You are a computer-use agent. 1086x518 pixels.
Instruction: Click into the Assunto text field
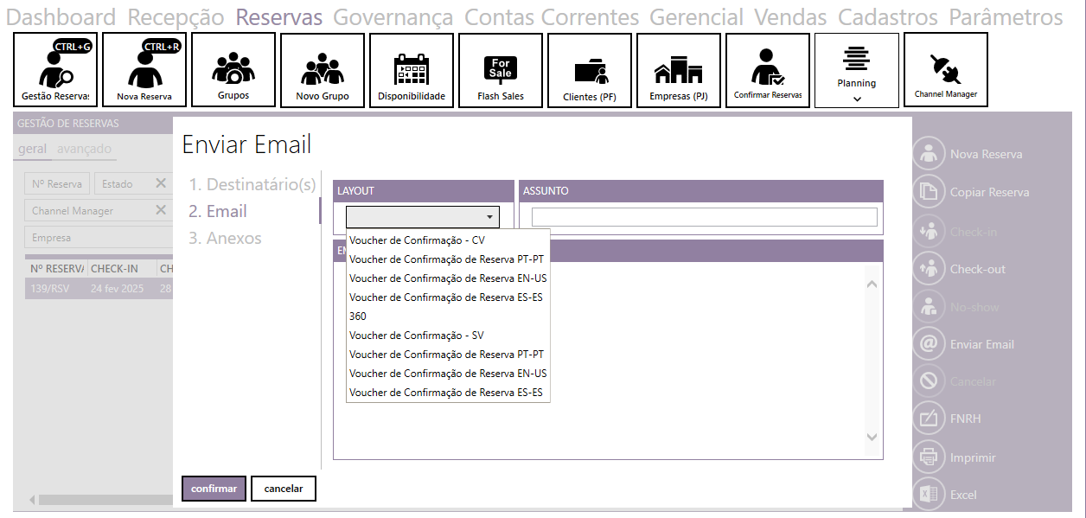704,217
